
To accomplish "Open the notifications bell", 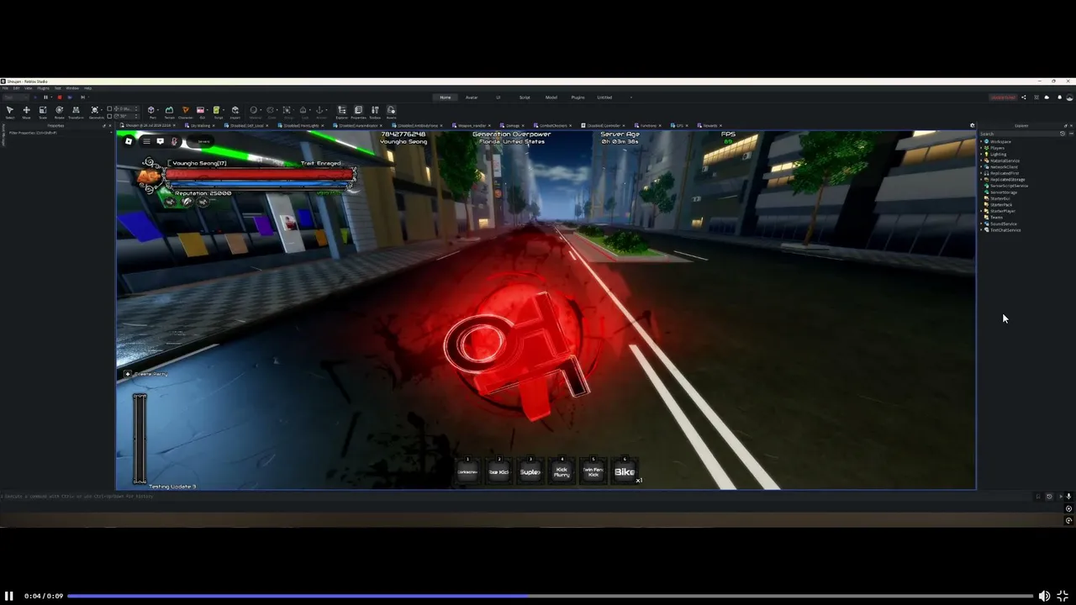I will [x=1058, y=97].
